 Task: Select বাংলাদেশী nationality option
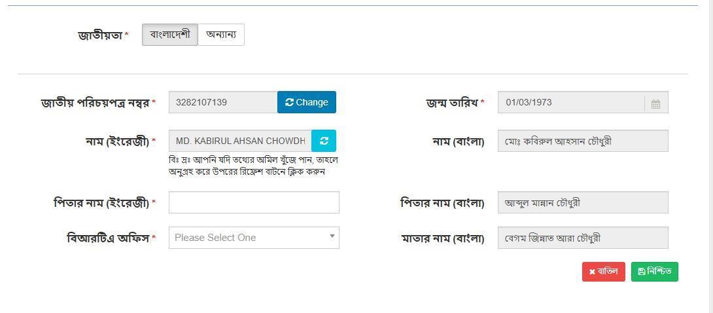[x=170, y=35]
